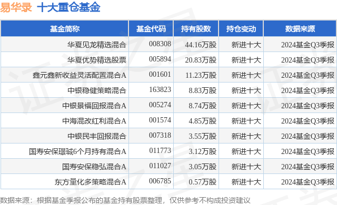Viewport: 337px width, 205px height.
Task: Click 新进十大 in the 163823 row
Action: point(246,90)
